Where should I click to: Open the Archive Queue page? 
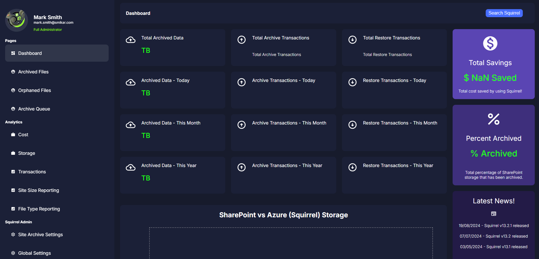click(34, 109)
